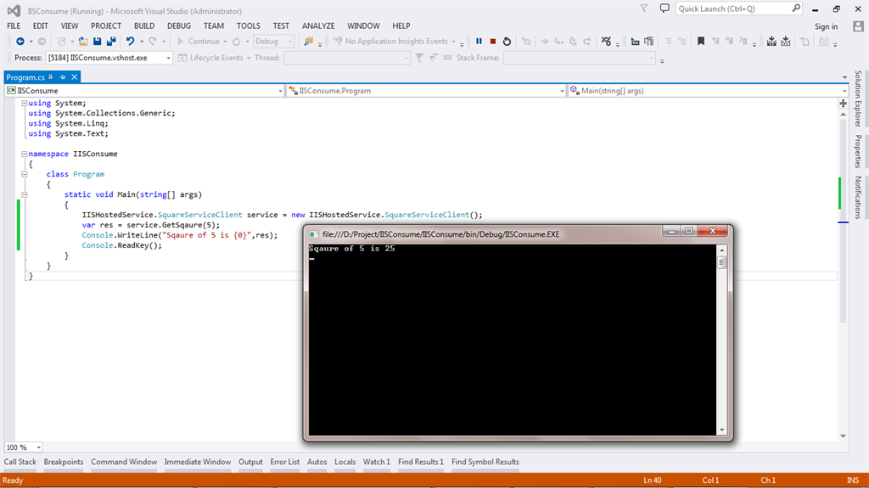Click the Save All icon

(111, 41)
